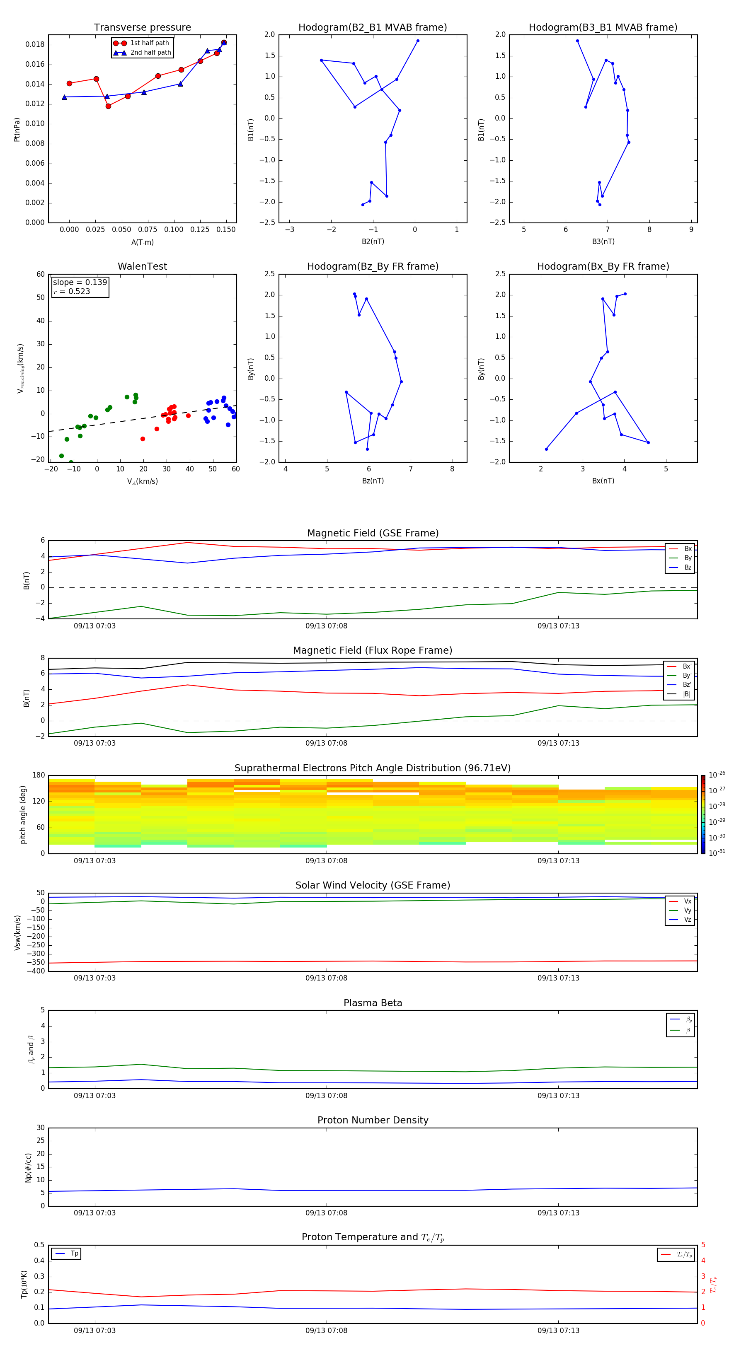Screen dimensions: 746x1367
Task: Click the Te/Tp legend in the Proton Temperature plot
Action: [676, 1254]
